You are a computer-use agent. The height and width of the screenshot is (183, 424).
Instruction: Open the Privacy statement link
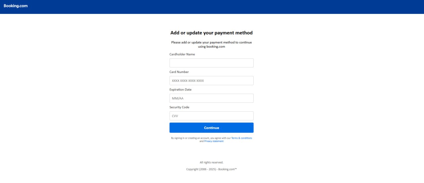tap(214, 141)
